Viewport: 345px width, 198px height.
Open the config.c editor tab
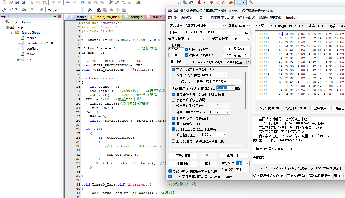click(134, 17)
